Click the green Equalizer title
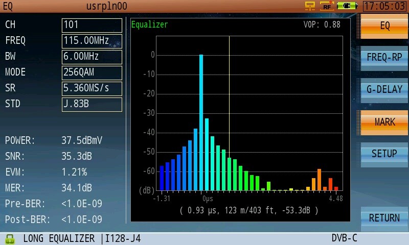Screen dimensions: 409x245 [149, 24]
